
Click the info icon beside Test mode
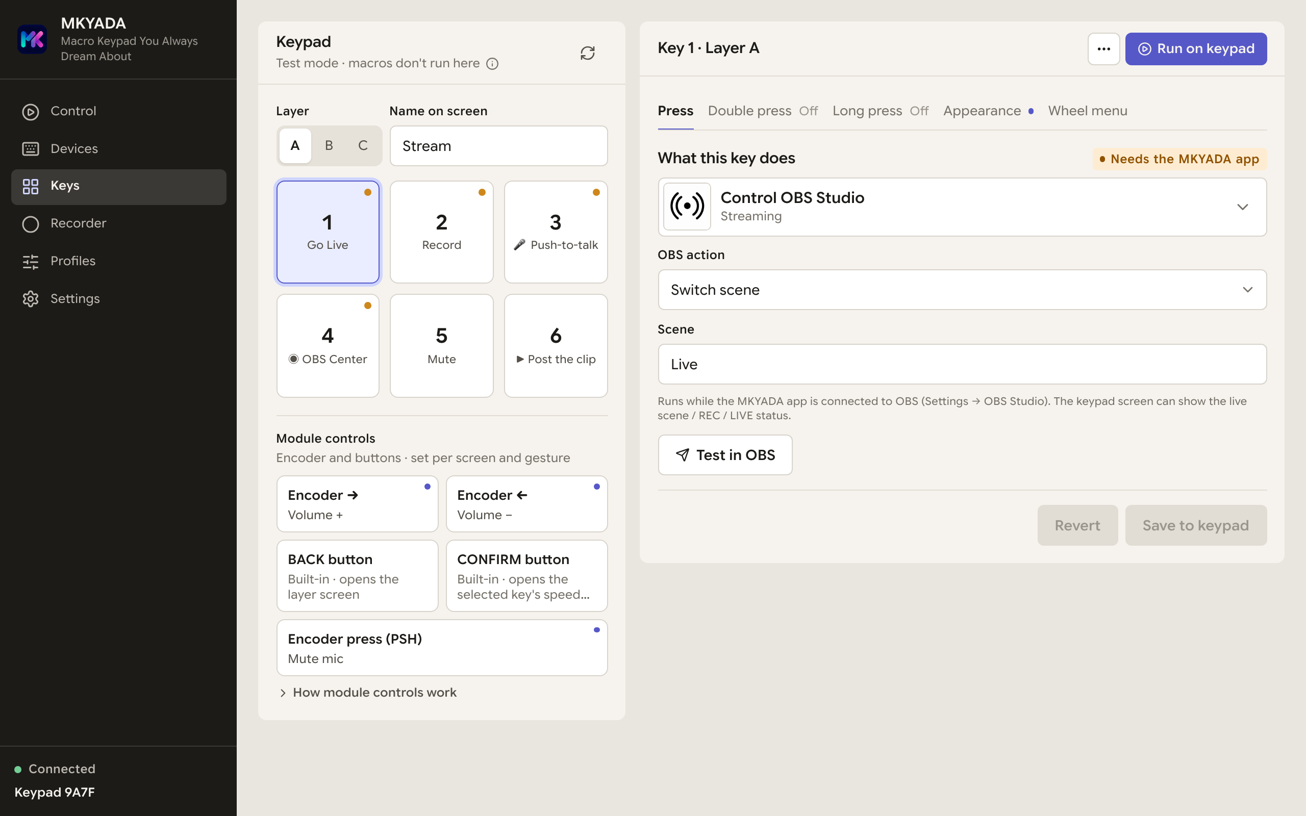pyautogui.click(x=492, y=64)
